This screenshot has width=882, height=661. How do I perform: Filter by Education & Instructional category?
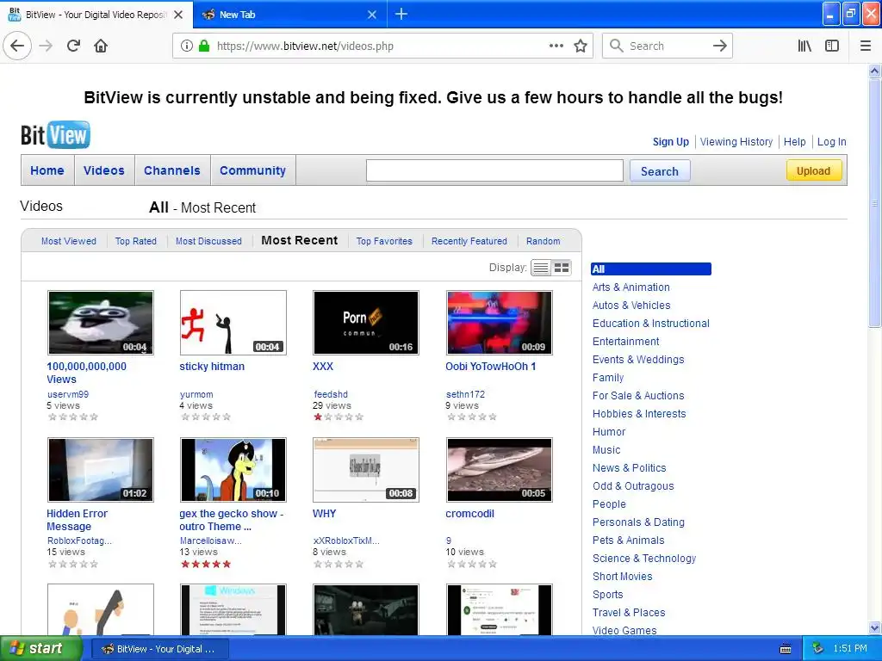(x=651, y=324)
